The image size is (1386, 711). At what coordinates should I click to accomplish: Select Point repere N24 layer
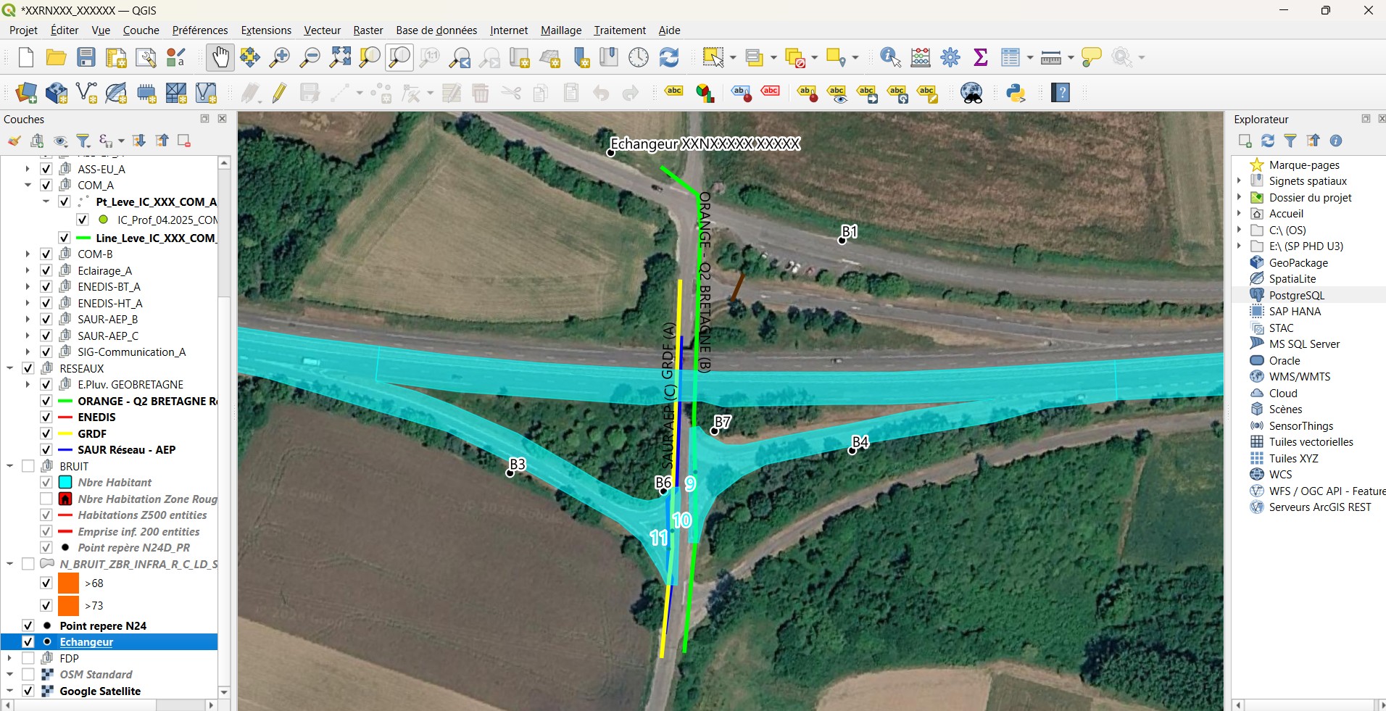click(103, 626)
